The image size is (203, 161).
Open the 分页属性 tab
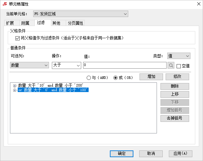[75, 23]
